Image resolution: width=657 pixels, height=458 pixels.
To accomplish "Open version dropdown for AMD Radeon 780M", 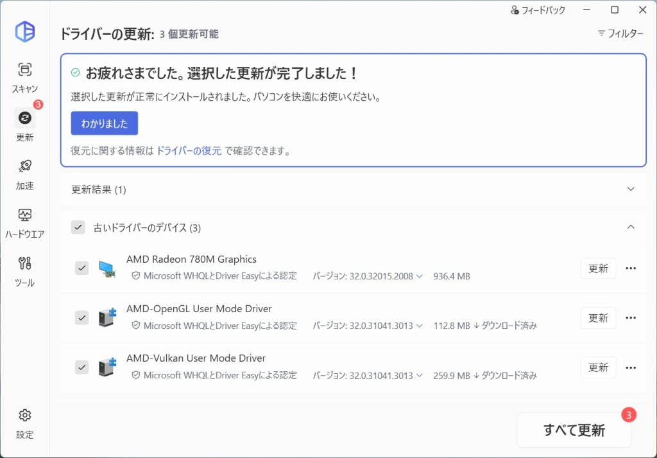I will (420, 276).
